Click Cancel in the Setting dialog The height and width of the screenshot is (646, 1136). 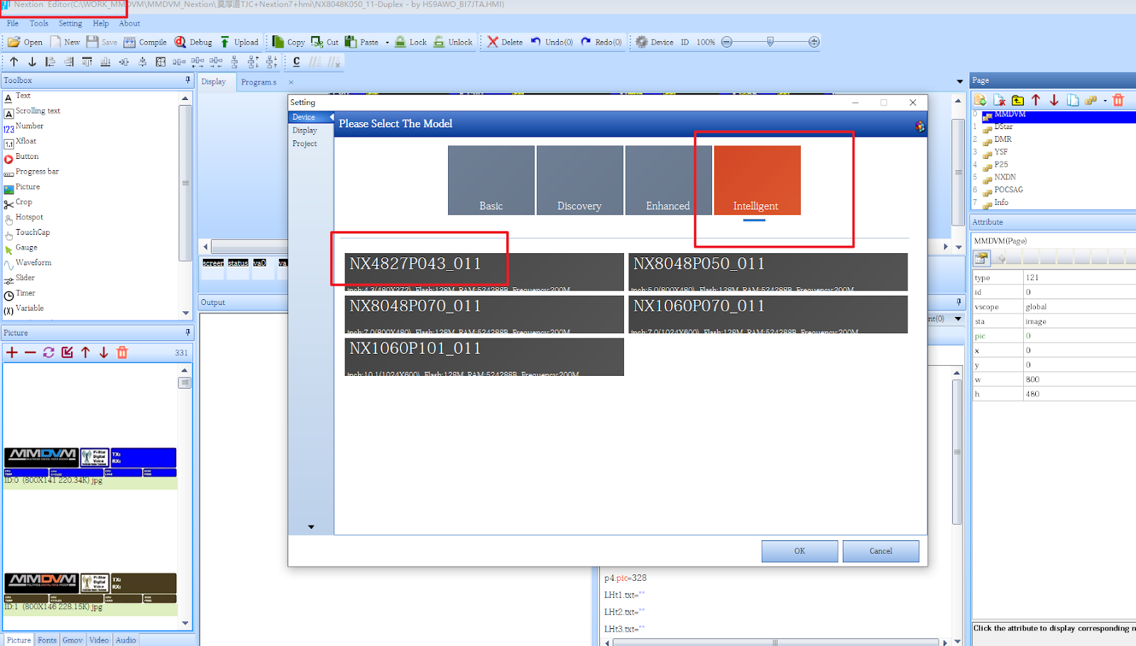[x=880, y=551]
